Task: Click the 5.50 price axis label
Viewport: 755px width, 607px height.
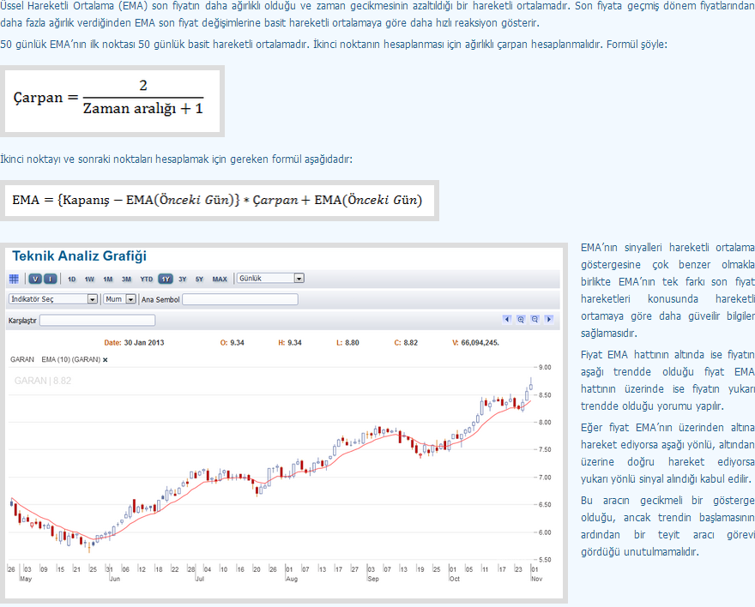Action: [545, 560]
